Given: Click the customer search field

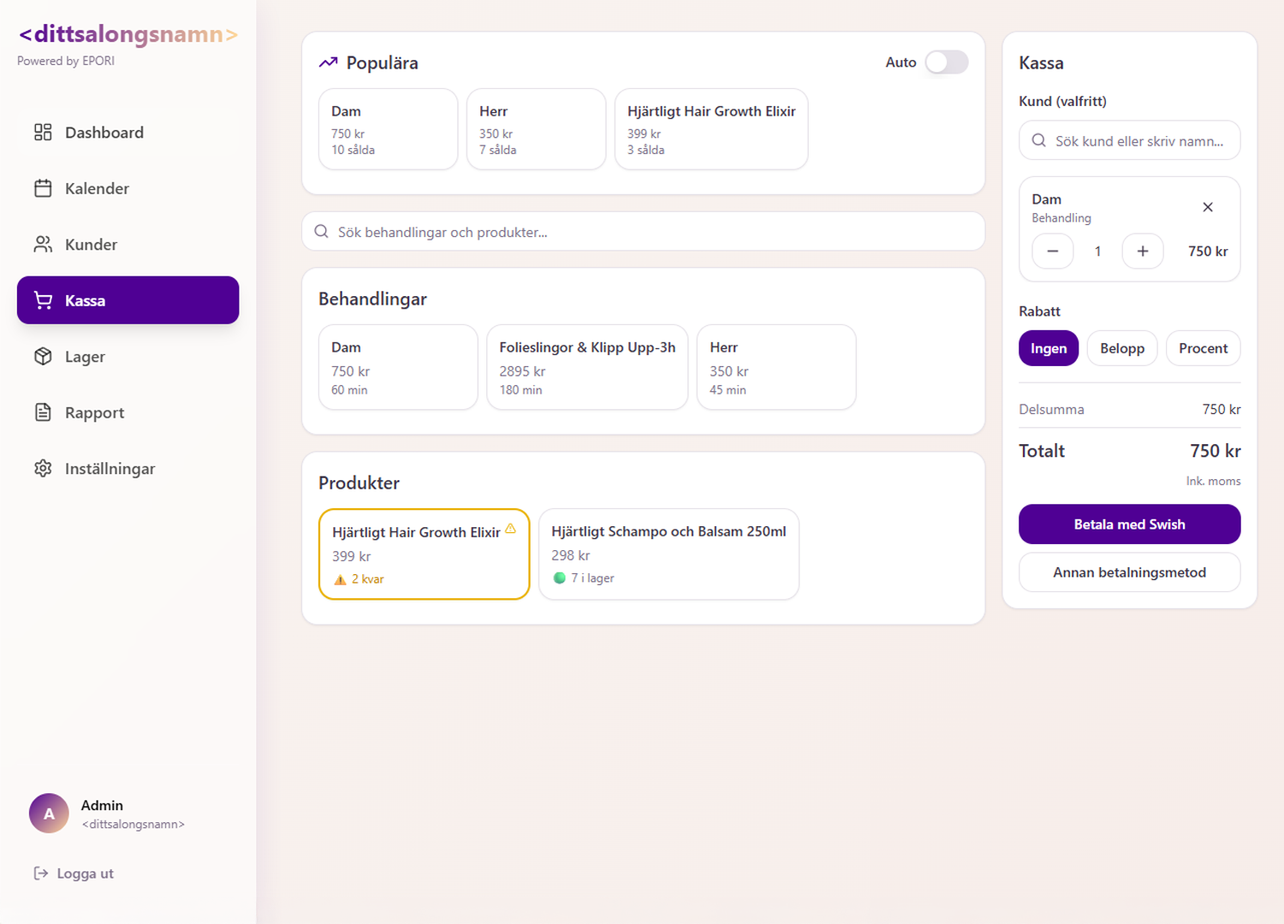Looking at the screenshot, I should tap(1128, 141).
